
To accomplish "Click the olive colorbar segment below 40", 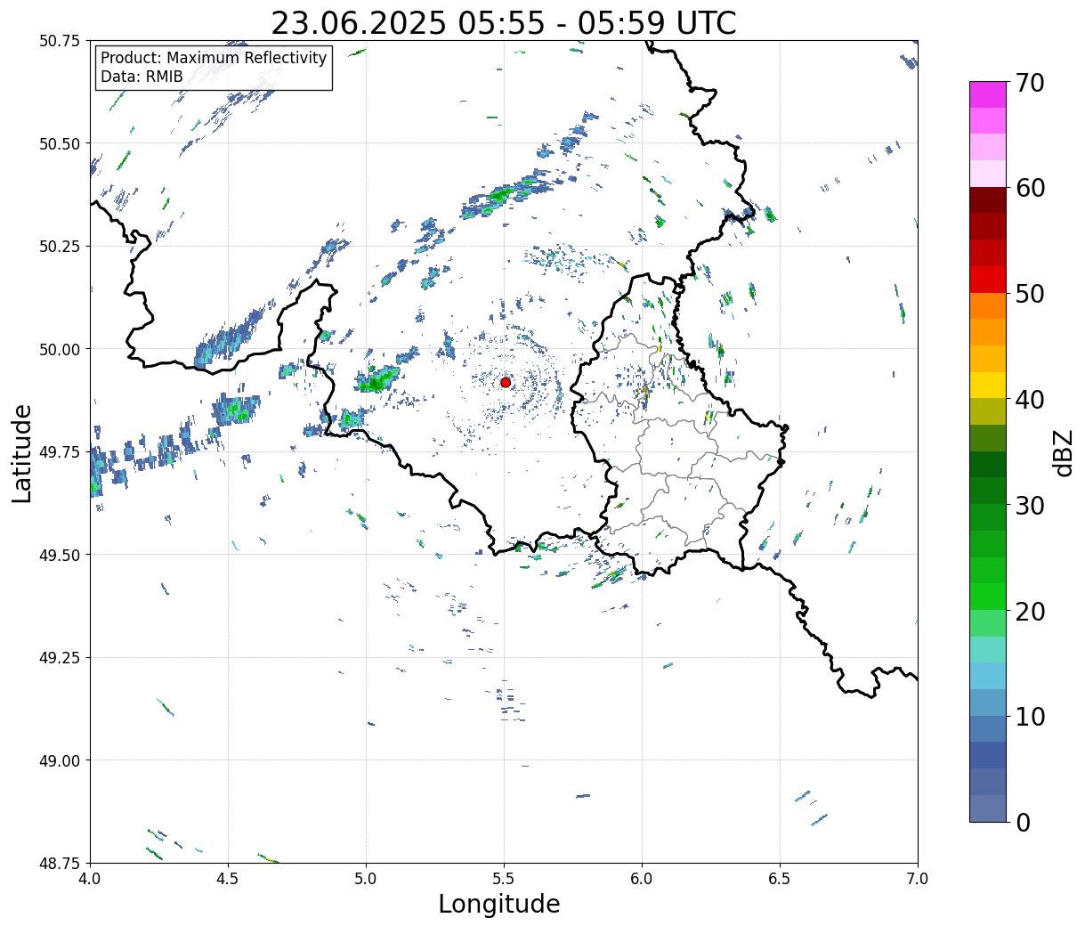I will pyautogui.click(x=988, y=411).
